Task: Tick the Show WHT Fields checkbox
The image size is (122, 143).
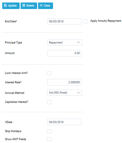Action: [x=49, y=139]
